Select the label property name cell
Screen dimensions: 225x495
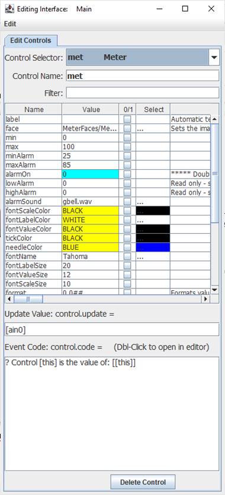point(34,119)
